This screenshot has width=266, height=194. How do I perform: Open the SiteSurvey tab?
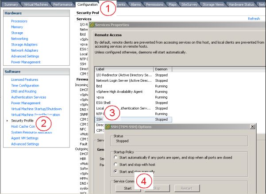[189, 4]
